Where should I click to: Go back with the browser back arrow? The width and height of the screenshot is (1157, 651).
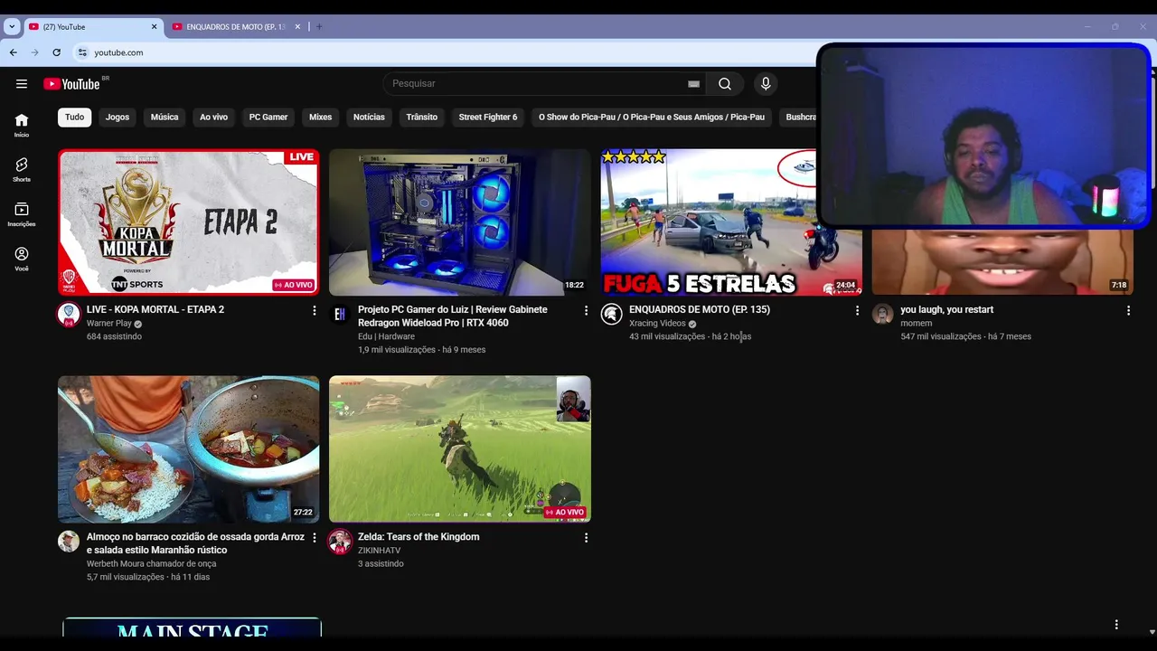[x=14, y=52]
